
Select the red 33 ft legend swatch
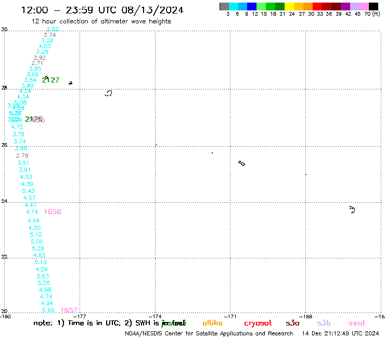point(317,6)
